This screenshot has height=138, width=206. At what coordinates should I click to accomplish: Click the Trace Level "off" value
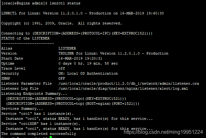click(62, 68)
